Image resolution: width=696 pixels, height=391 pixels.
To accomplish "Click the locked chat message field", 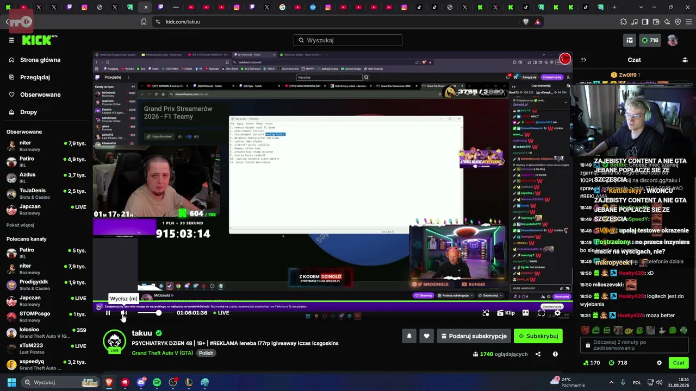I will pyautogui.click(x=634, y=345).
